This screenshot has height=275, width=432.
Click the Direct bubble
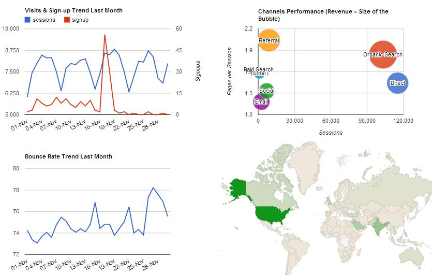pyautogui.click(x=397, y=83)
